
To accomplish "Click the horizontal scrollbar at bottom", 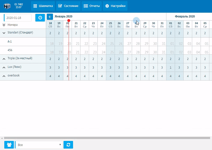I will click(106, 138).
